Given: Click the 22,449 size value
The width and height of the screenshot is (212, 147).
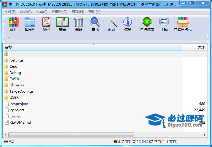Looking at the screenshot, I should (200, 110).
